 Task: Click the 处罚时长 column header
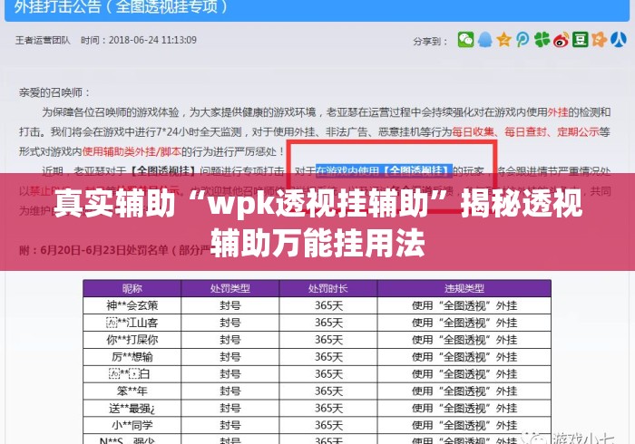[x=328, y=288]
